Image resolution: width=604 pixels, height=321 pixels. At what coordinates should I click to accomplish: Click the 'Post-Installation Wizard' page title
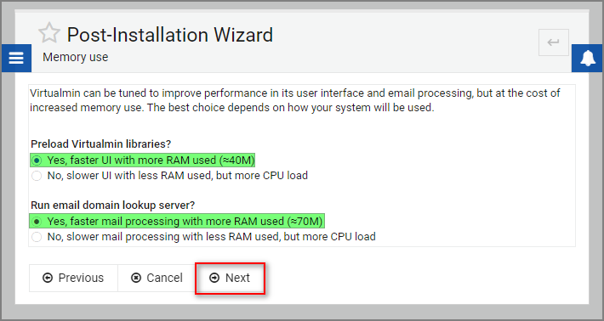click(170, 35)
